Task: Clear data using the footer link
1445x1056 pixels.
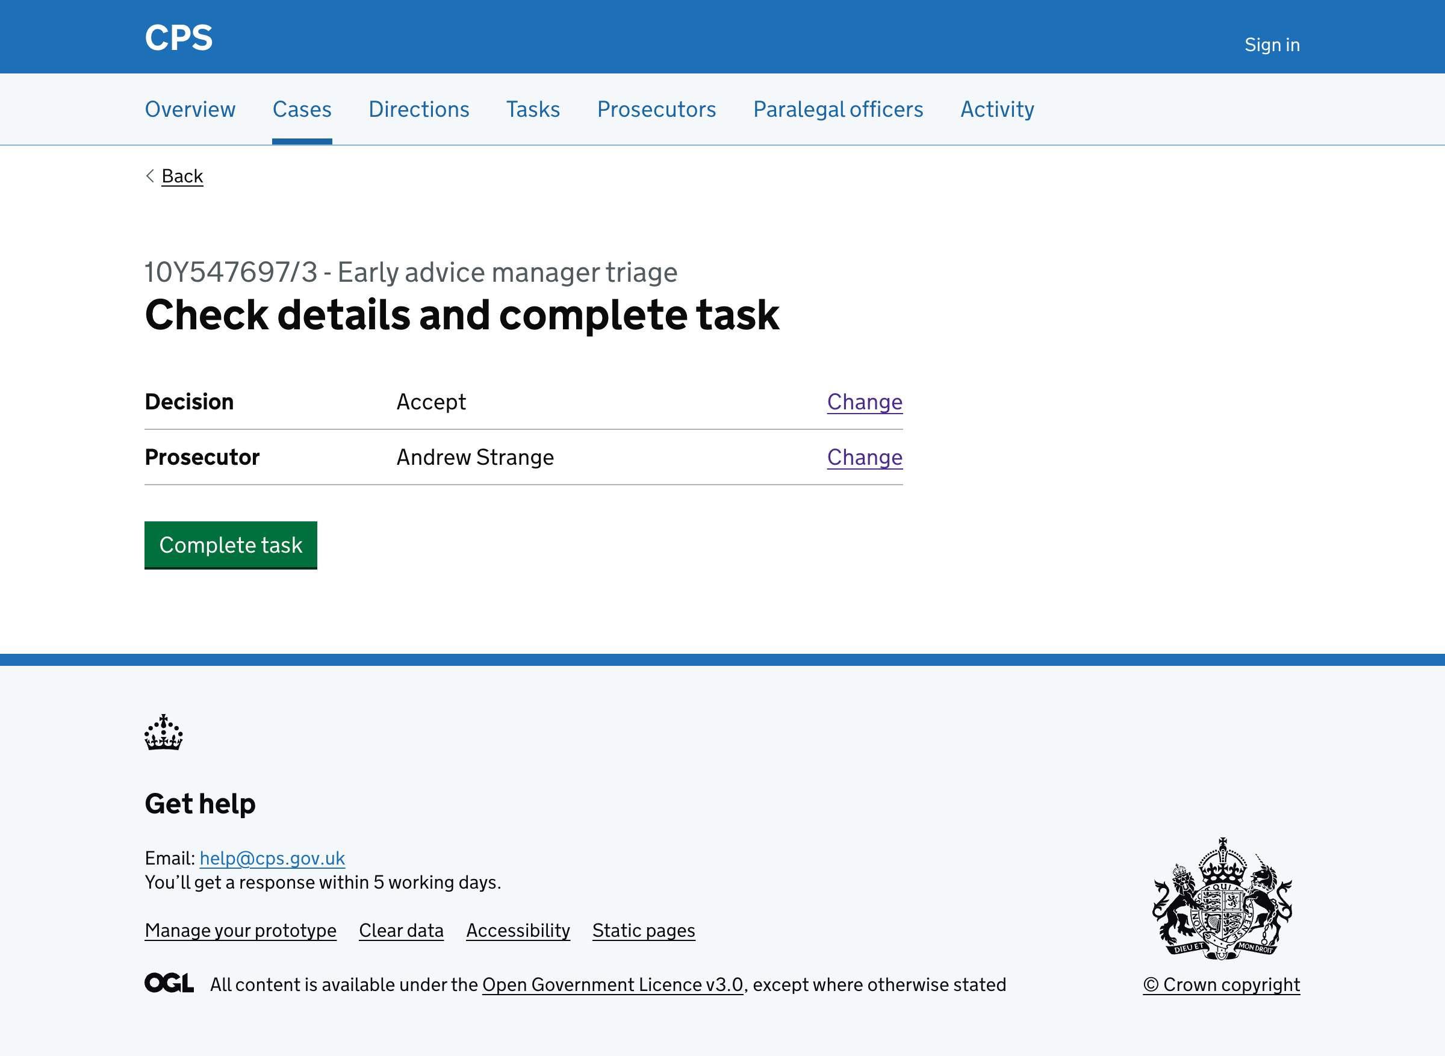Action: [x=402, y=931]
